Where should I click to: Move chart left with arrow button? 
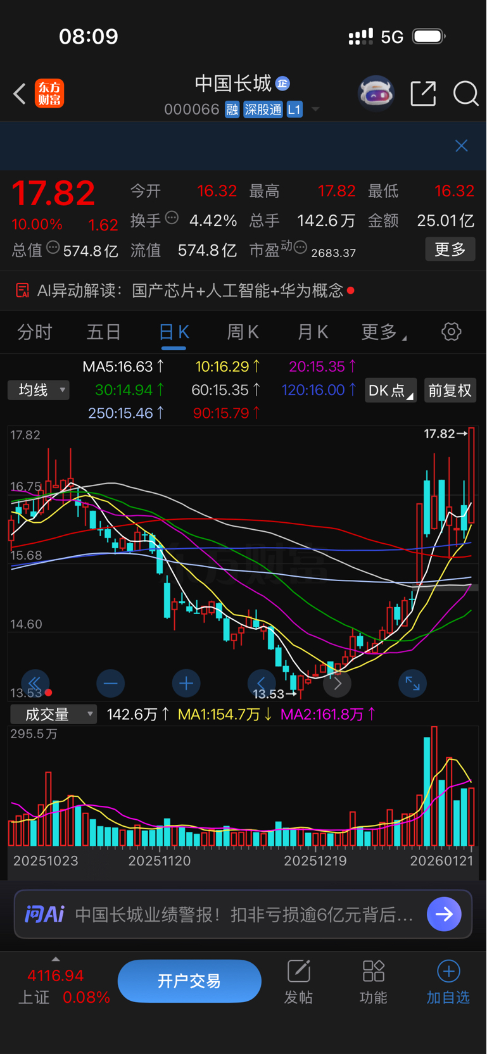click(x=261, y=684)
